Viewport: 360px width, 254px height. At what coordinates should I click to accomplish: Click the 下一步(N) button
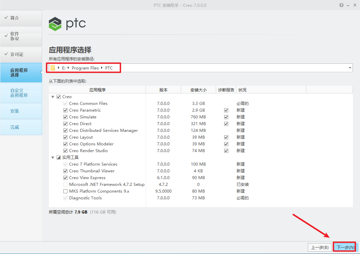point(344,247)
